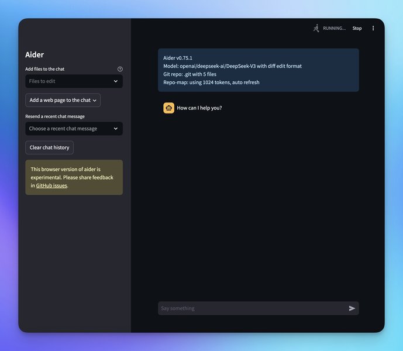The image size is (403, 351).
Task: Click the chevron in Files to edit
Action: [x=116, y=81]
